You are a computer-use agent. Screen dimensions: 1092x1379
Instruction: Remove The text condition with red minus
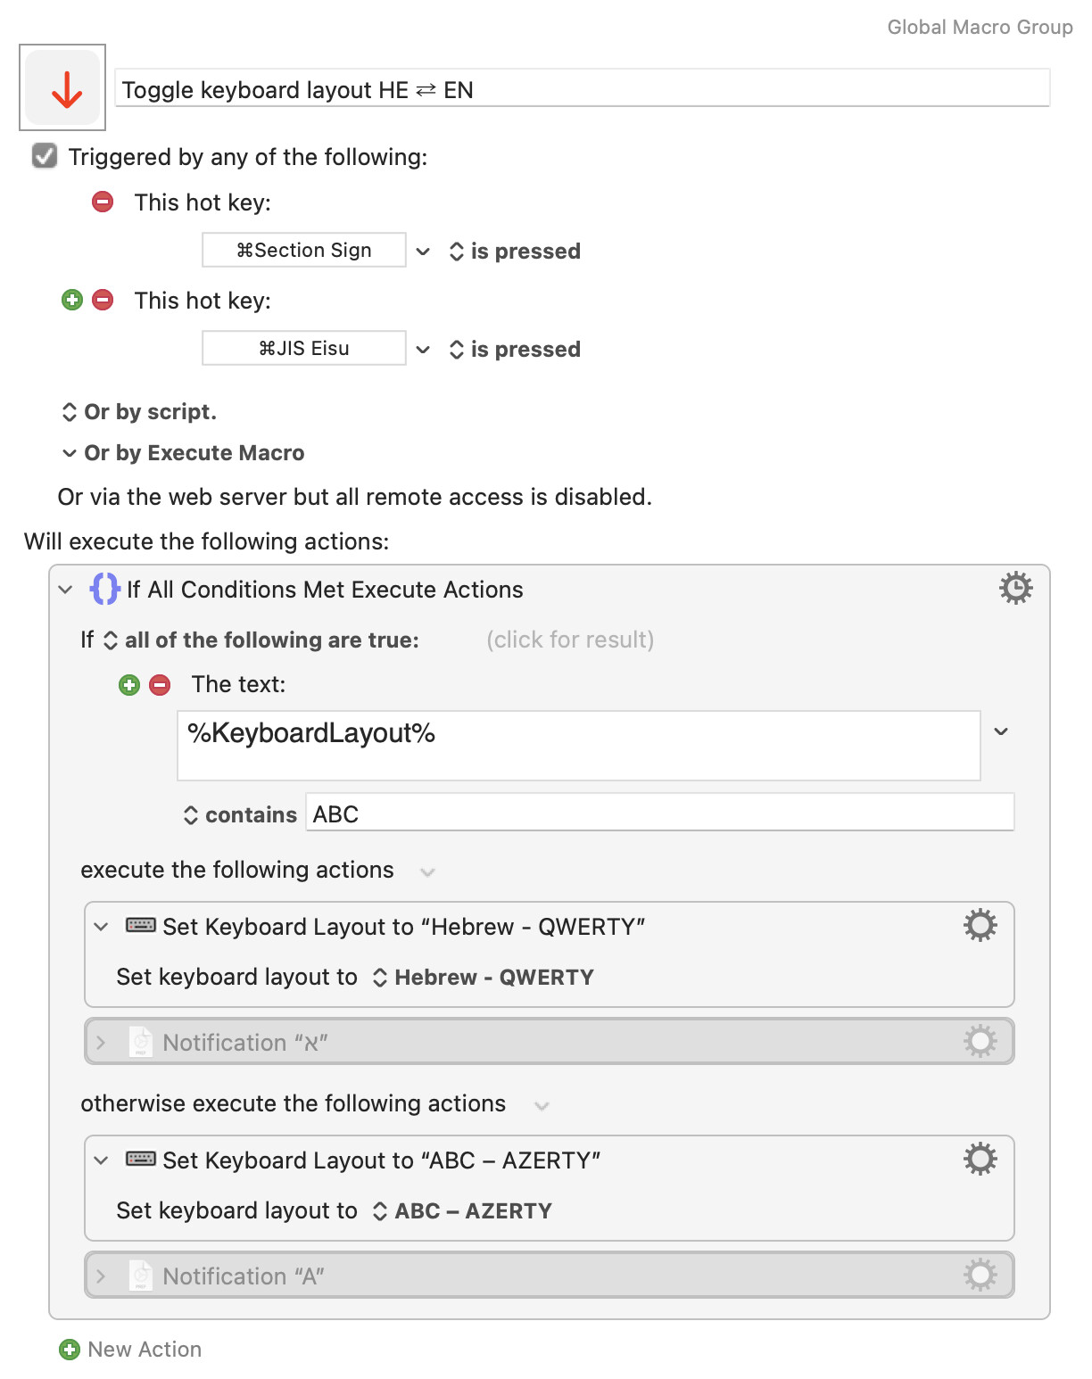[x=160, y=685]
